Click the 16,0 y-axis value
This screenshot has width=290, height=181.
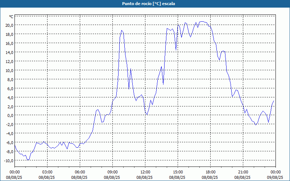click(x=9, y=43)
